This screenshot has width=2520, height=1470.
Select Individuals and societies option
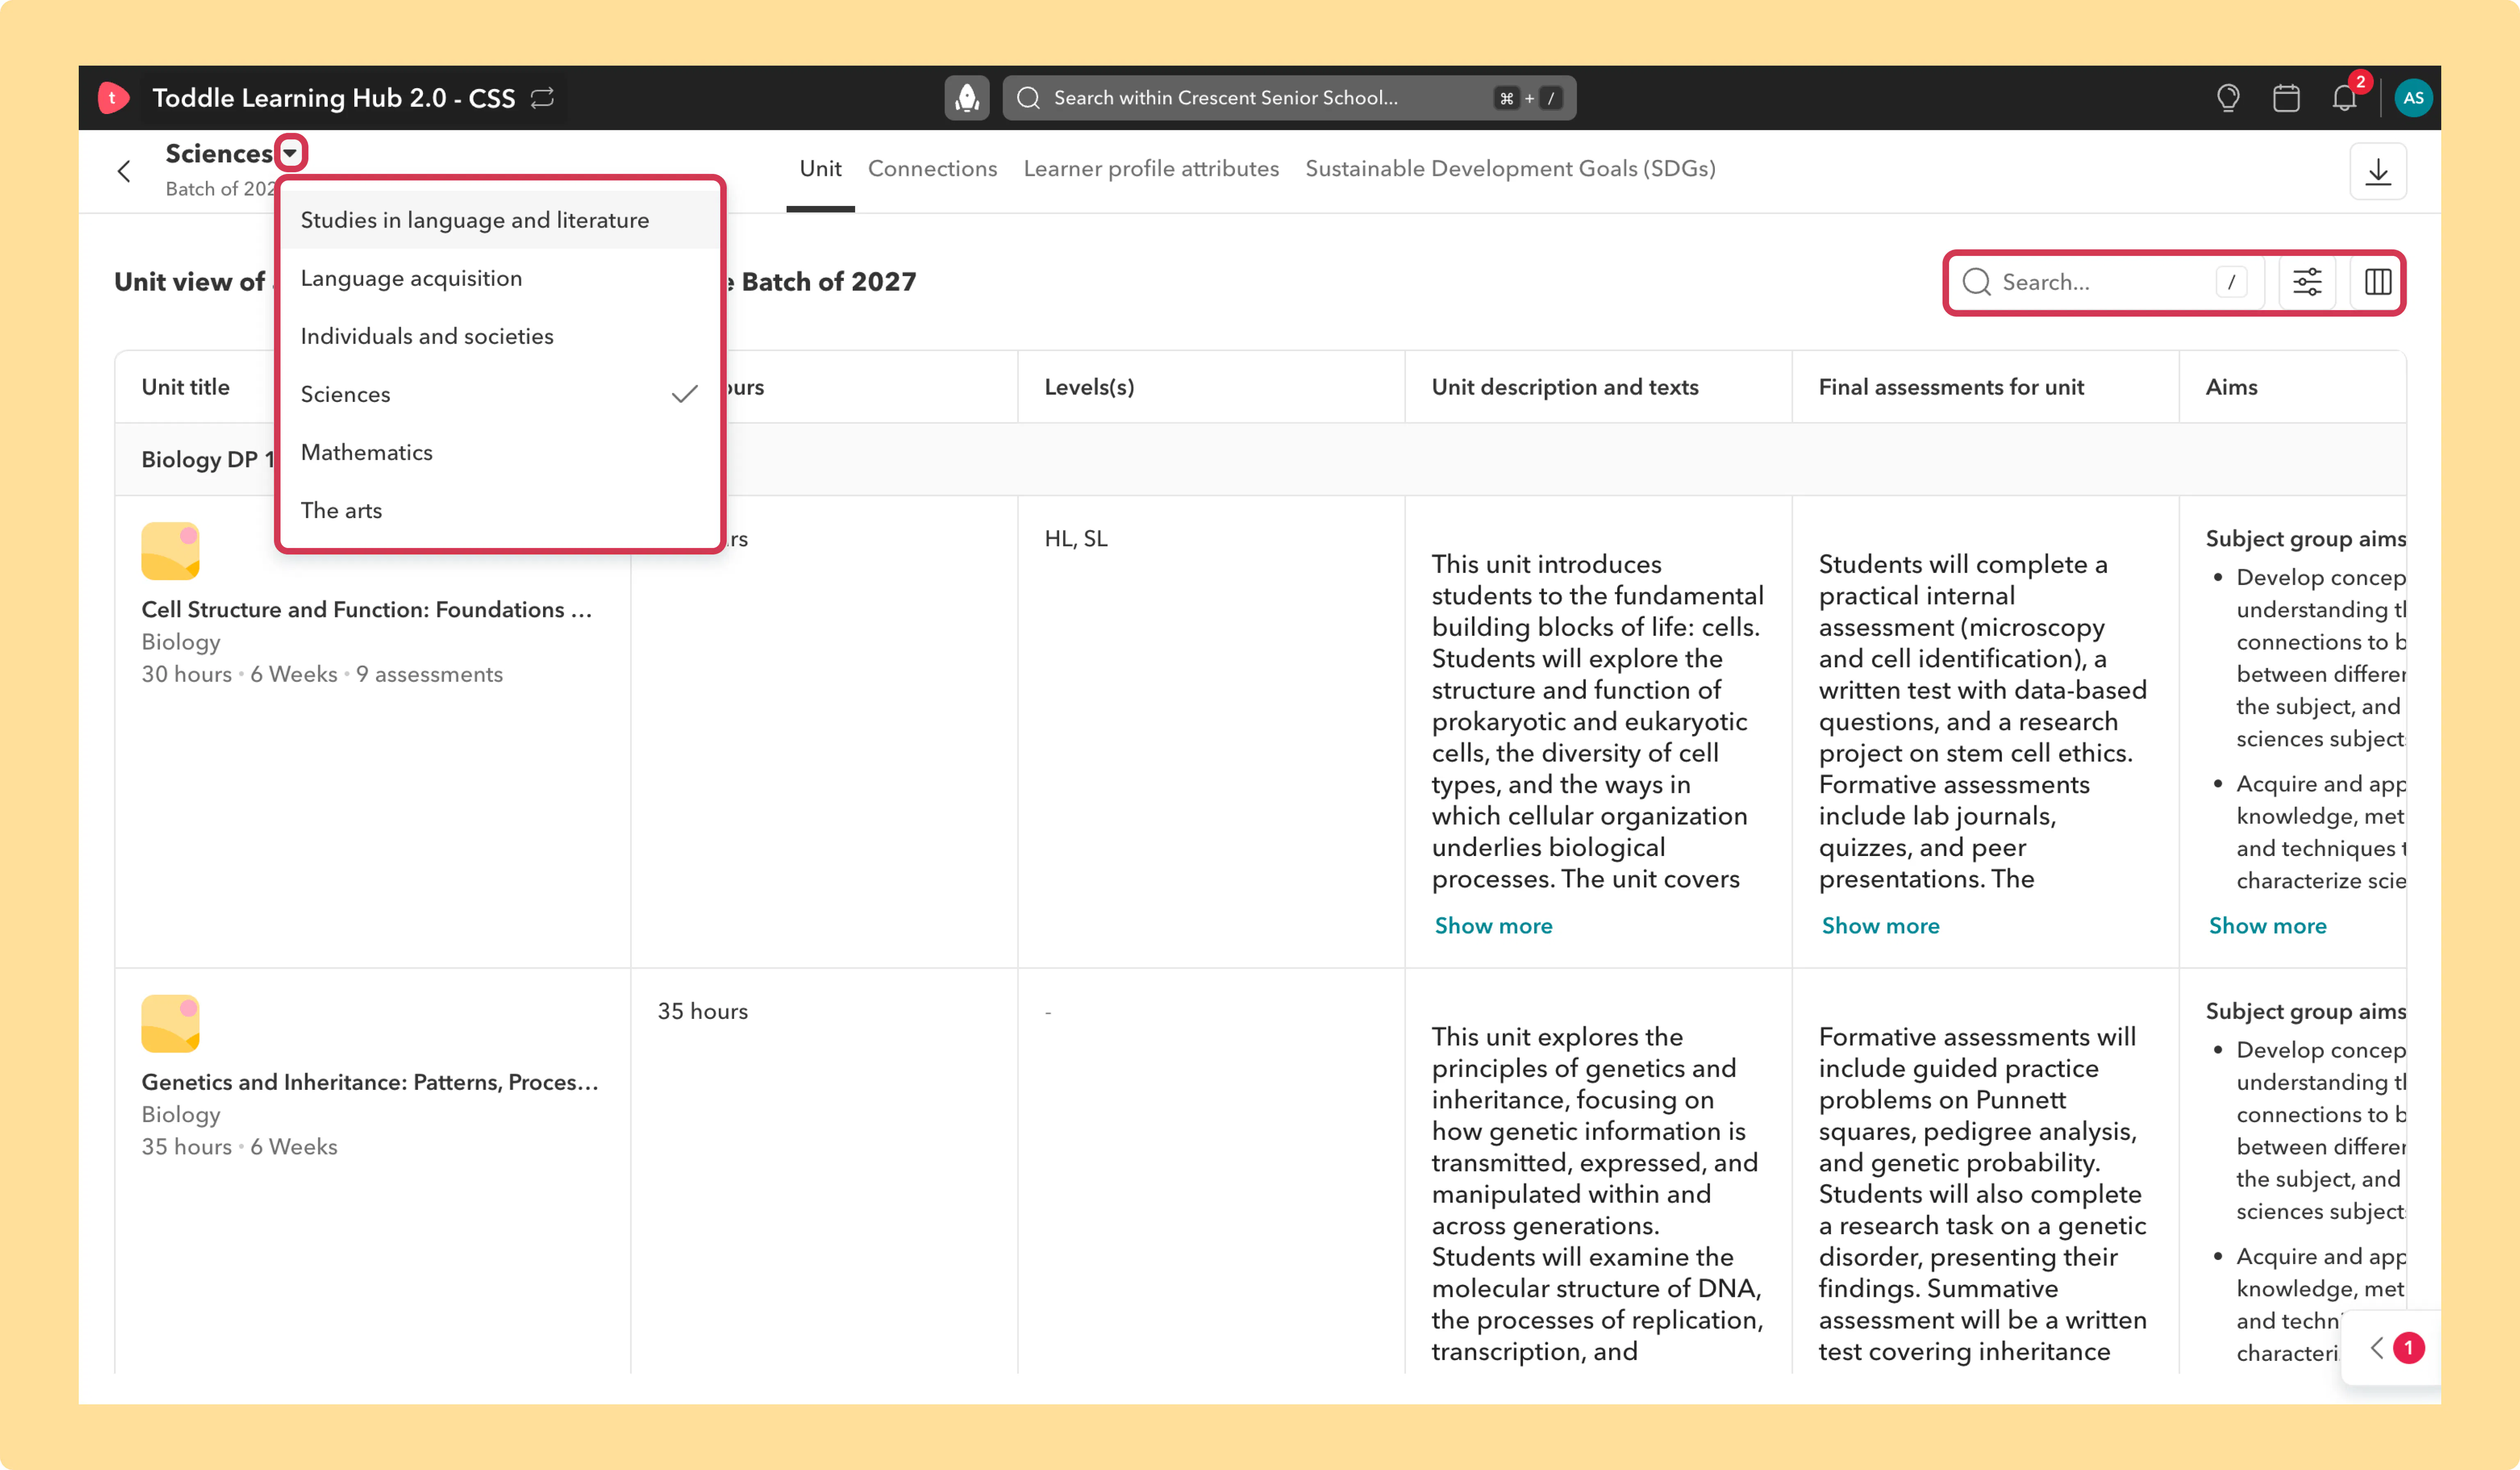click(499, 336)
